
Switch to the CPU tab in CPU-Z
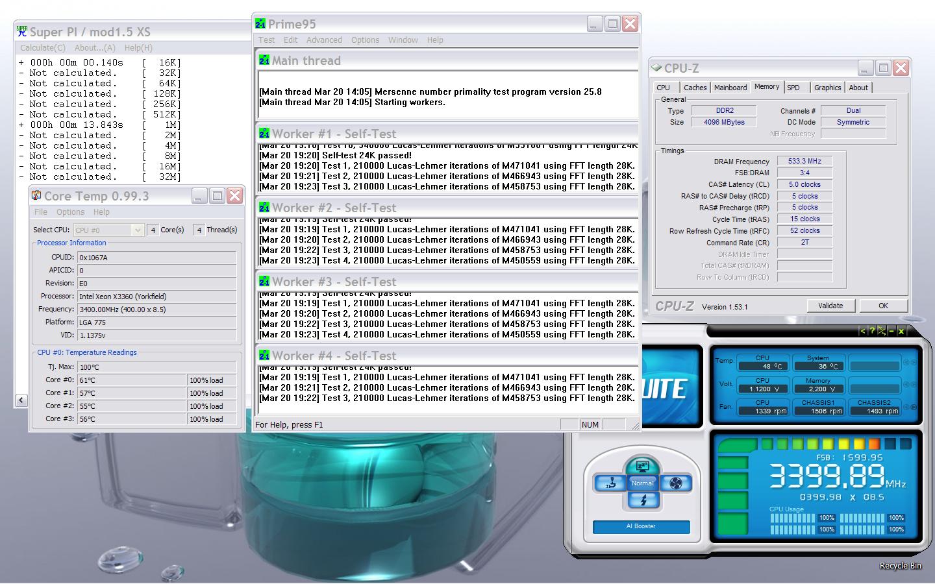pos(664,88)
